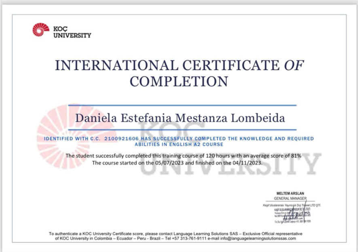This screenshot has width=358, height=252.
Task: Click the info@languagelearningsolutionssas.com email address
Action: pos(258,239)
